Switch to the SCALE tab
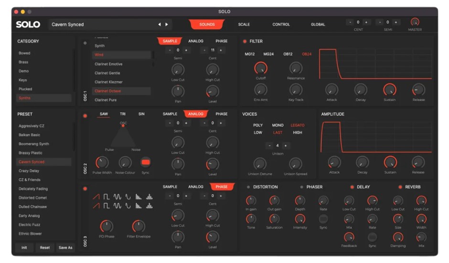The height and width of the screenshot is (263, 449). click(x=244, y=25)
